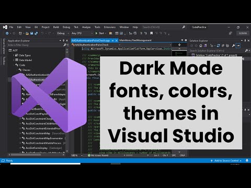The image size is (251, 188).
Task: Expand the Data Types node
Action: click(14, 55)
